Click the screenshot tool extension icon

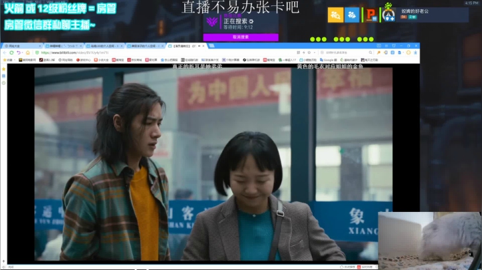pyautogui.click(x=386, y=53)
